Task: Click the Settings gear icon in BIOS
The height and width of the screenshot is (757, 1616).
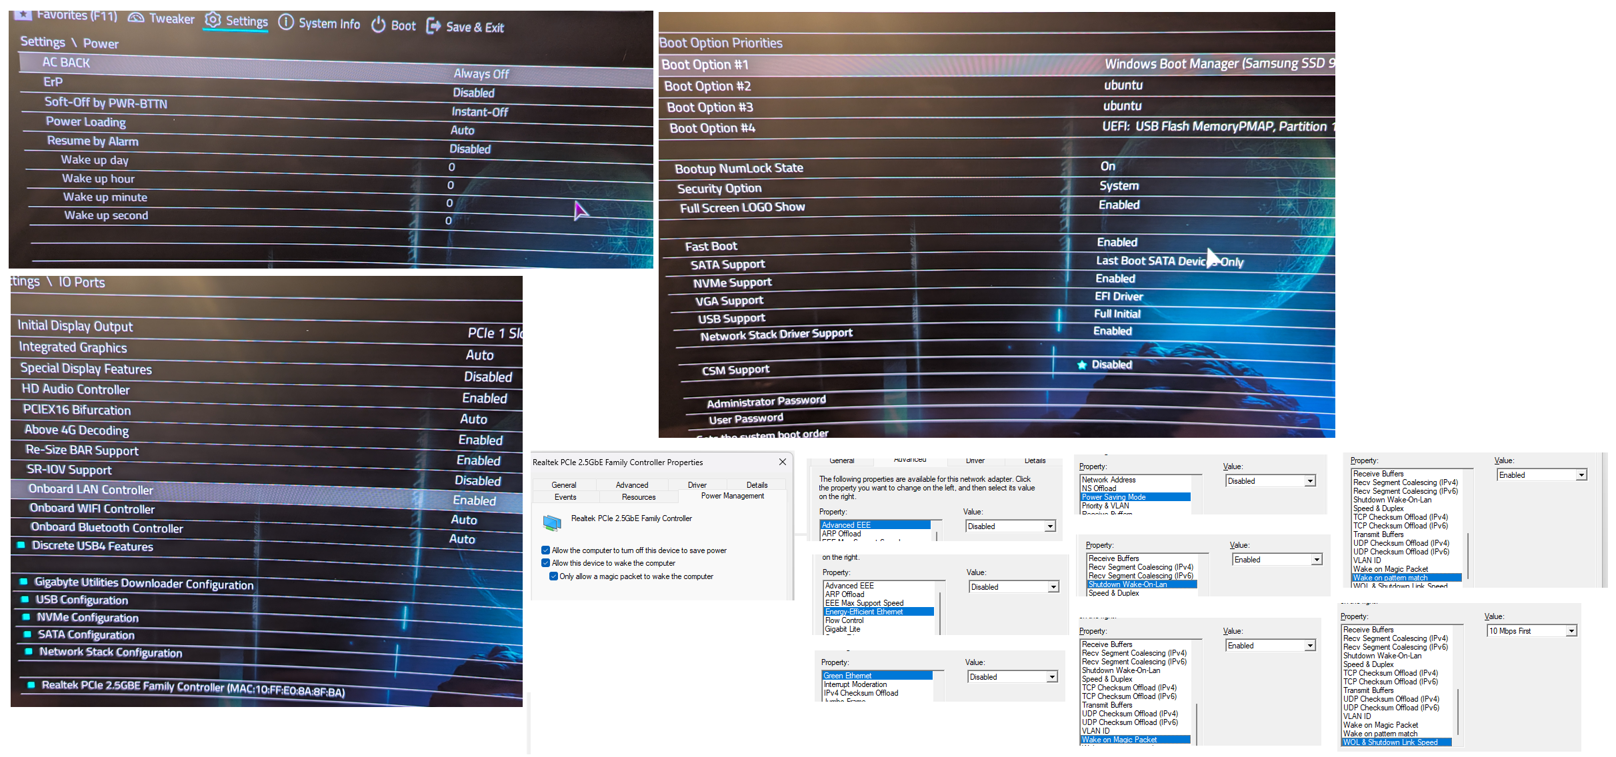Action: click(213, 20)
